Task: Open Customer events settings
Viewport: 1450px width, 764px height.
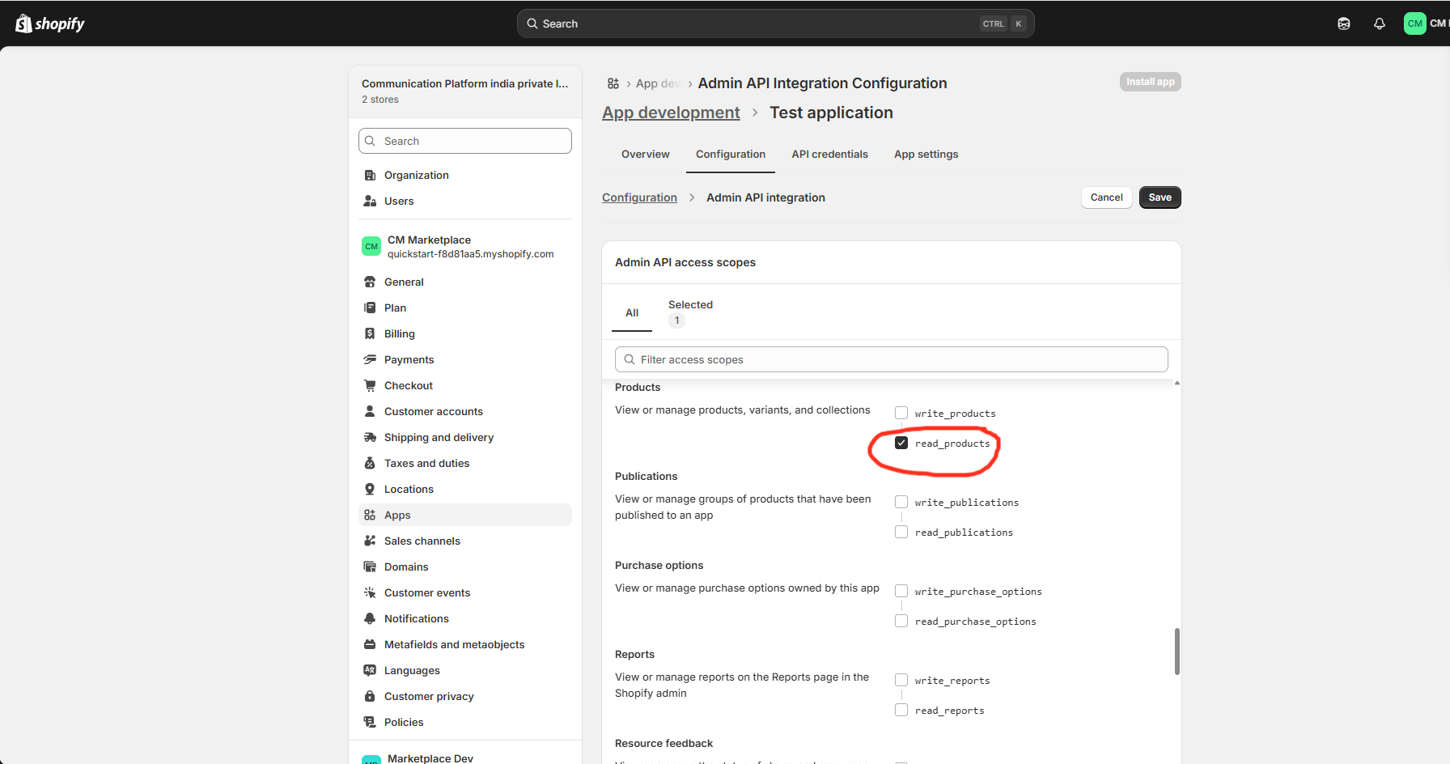Action: (x=465, y=592)
